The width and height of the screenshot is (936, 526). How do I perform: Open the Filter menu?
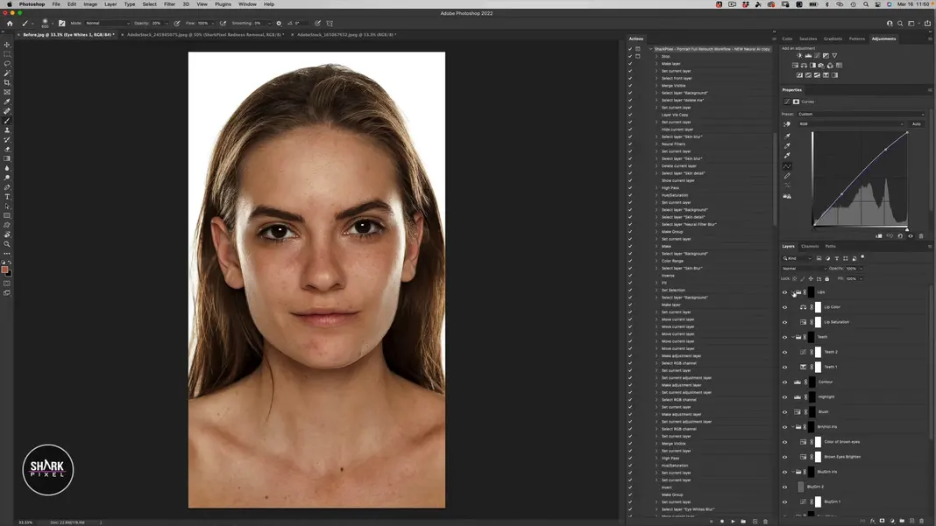(169, 4)
